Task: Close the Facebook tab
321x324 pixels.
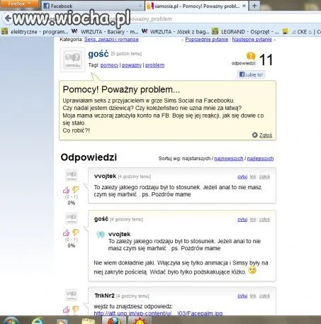Action: (140, 6)
